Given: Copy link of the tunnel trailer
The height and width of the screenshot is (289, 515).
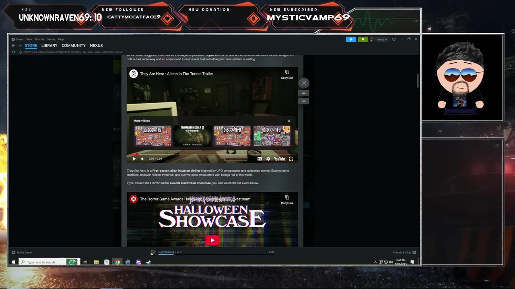Looking at the screenshot, I should pyautogui.click(x=287, y=74).
